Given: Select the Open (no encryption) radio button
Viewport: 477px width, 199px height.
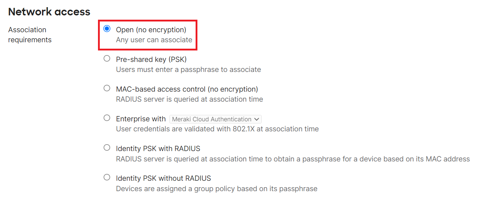Looking at the screenshot, I should pos(107,29).
